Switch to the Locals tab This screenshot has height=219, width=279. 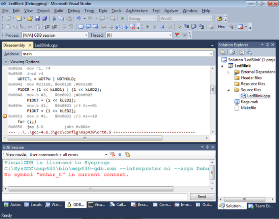tap(33, 205)
